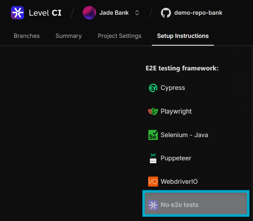Click the Level CI home link

pyautogui.click(x=45, y=13)
